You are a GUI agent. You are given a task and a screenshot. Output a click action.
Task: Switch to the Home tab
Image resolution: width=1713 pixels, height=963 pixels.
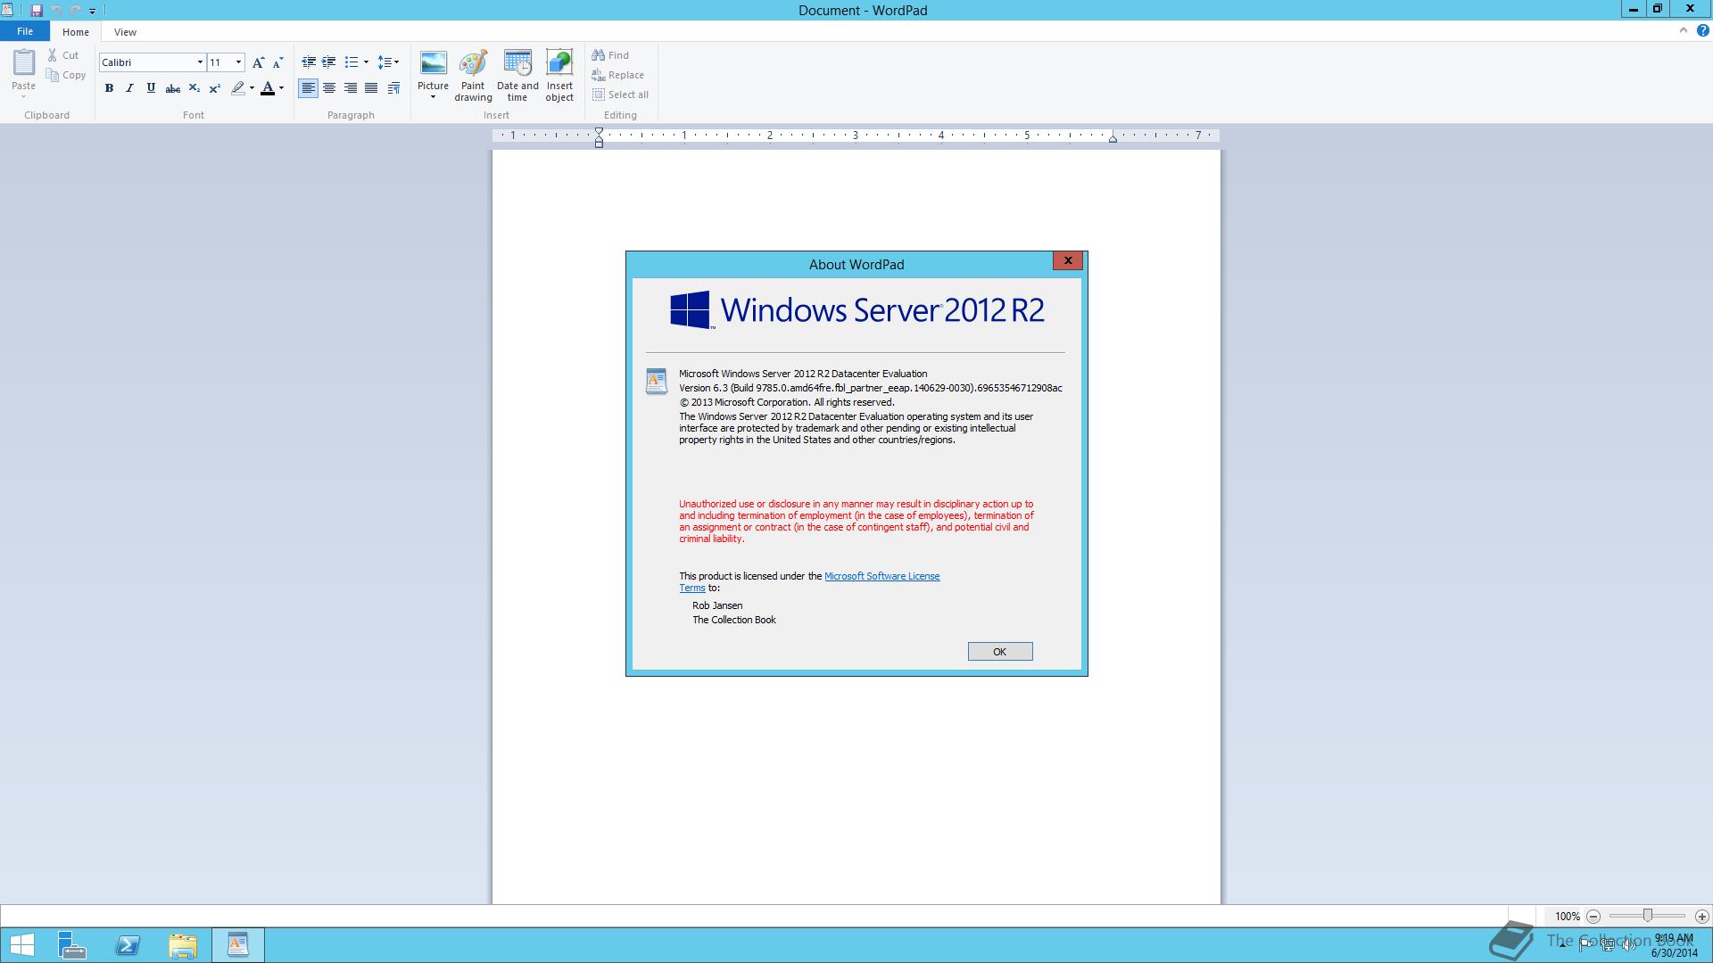(76, 32)
